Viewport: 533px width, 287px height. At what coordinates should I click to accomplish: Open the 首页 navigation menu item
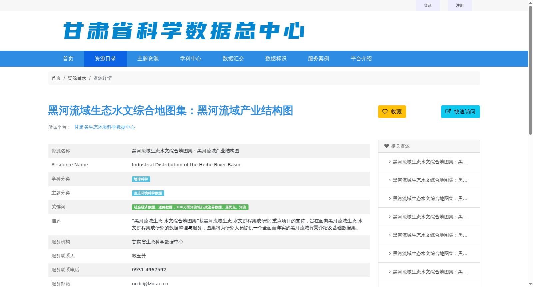pyautogui.click(x=68, y=59)
